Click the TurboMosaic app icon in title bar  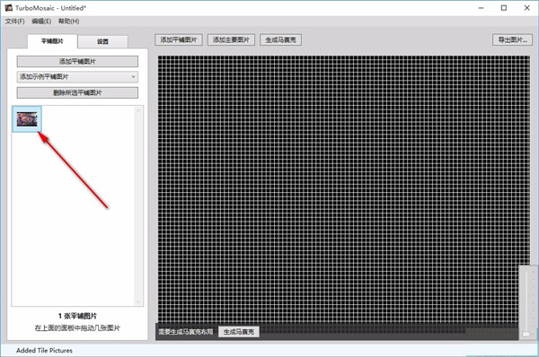click(x=9, y=7)
